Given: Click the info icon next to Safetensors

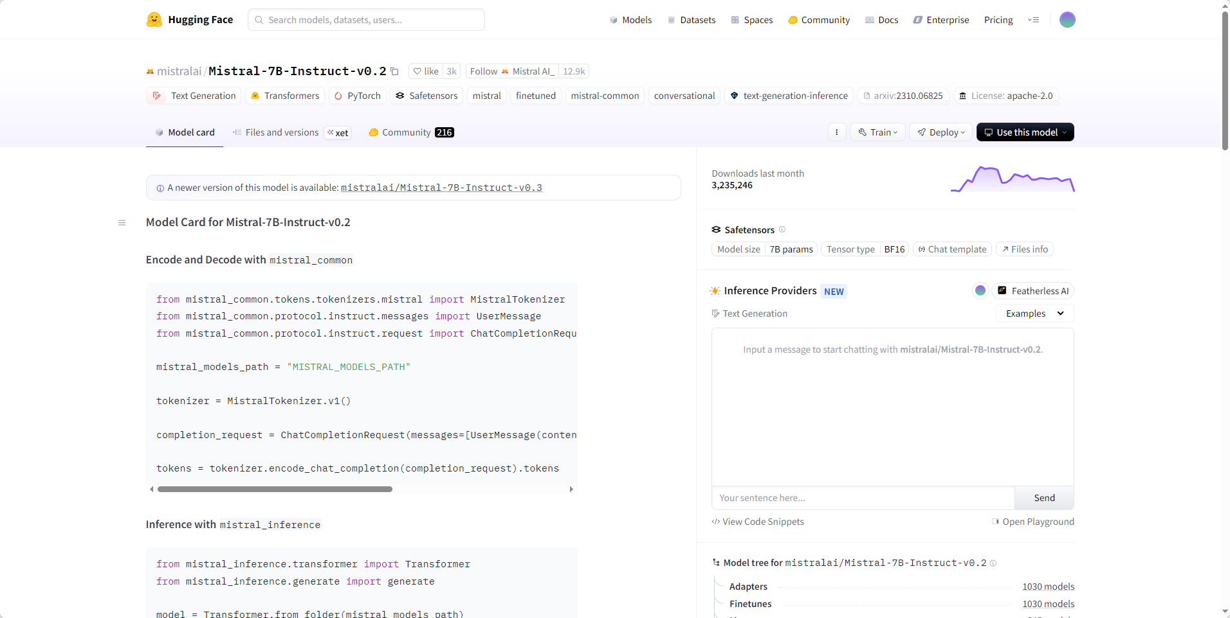Looking at the screenshot, I should [782, 229].
